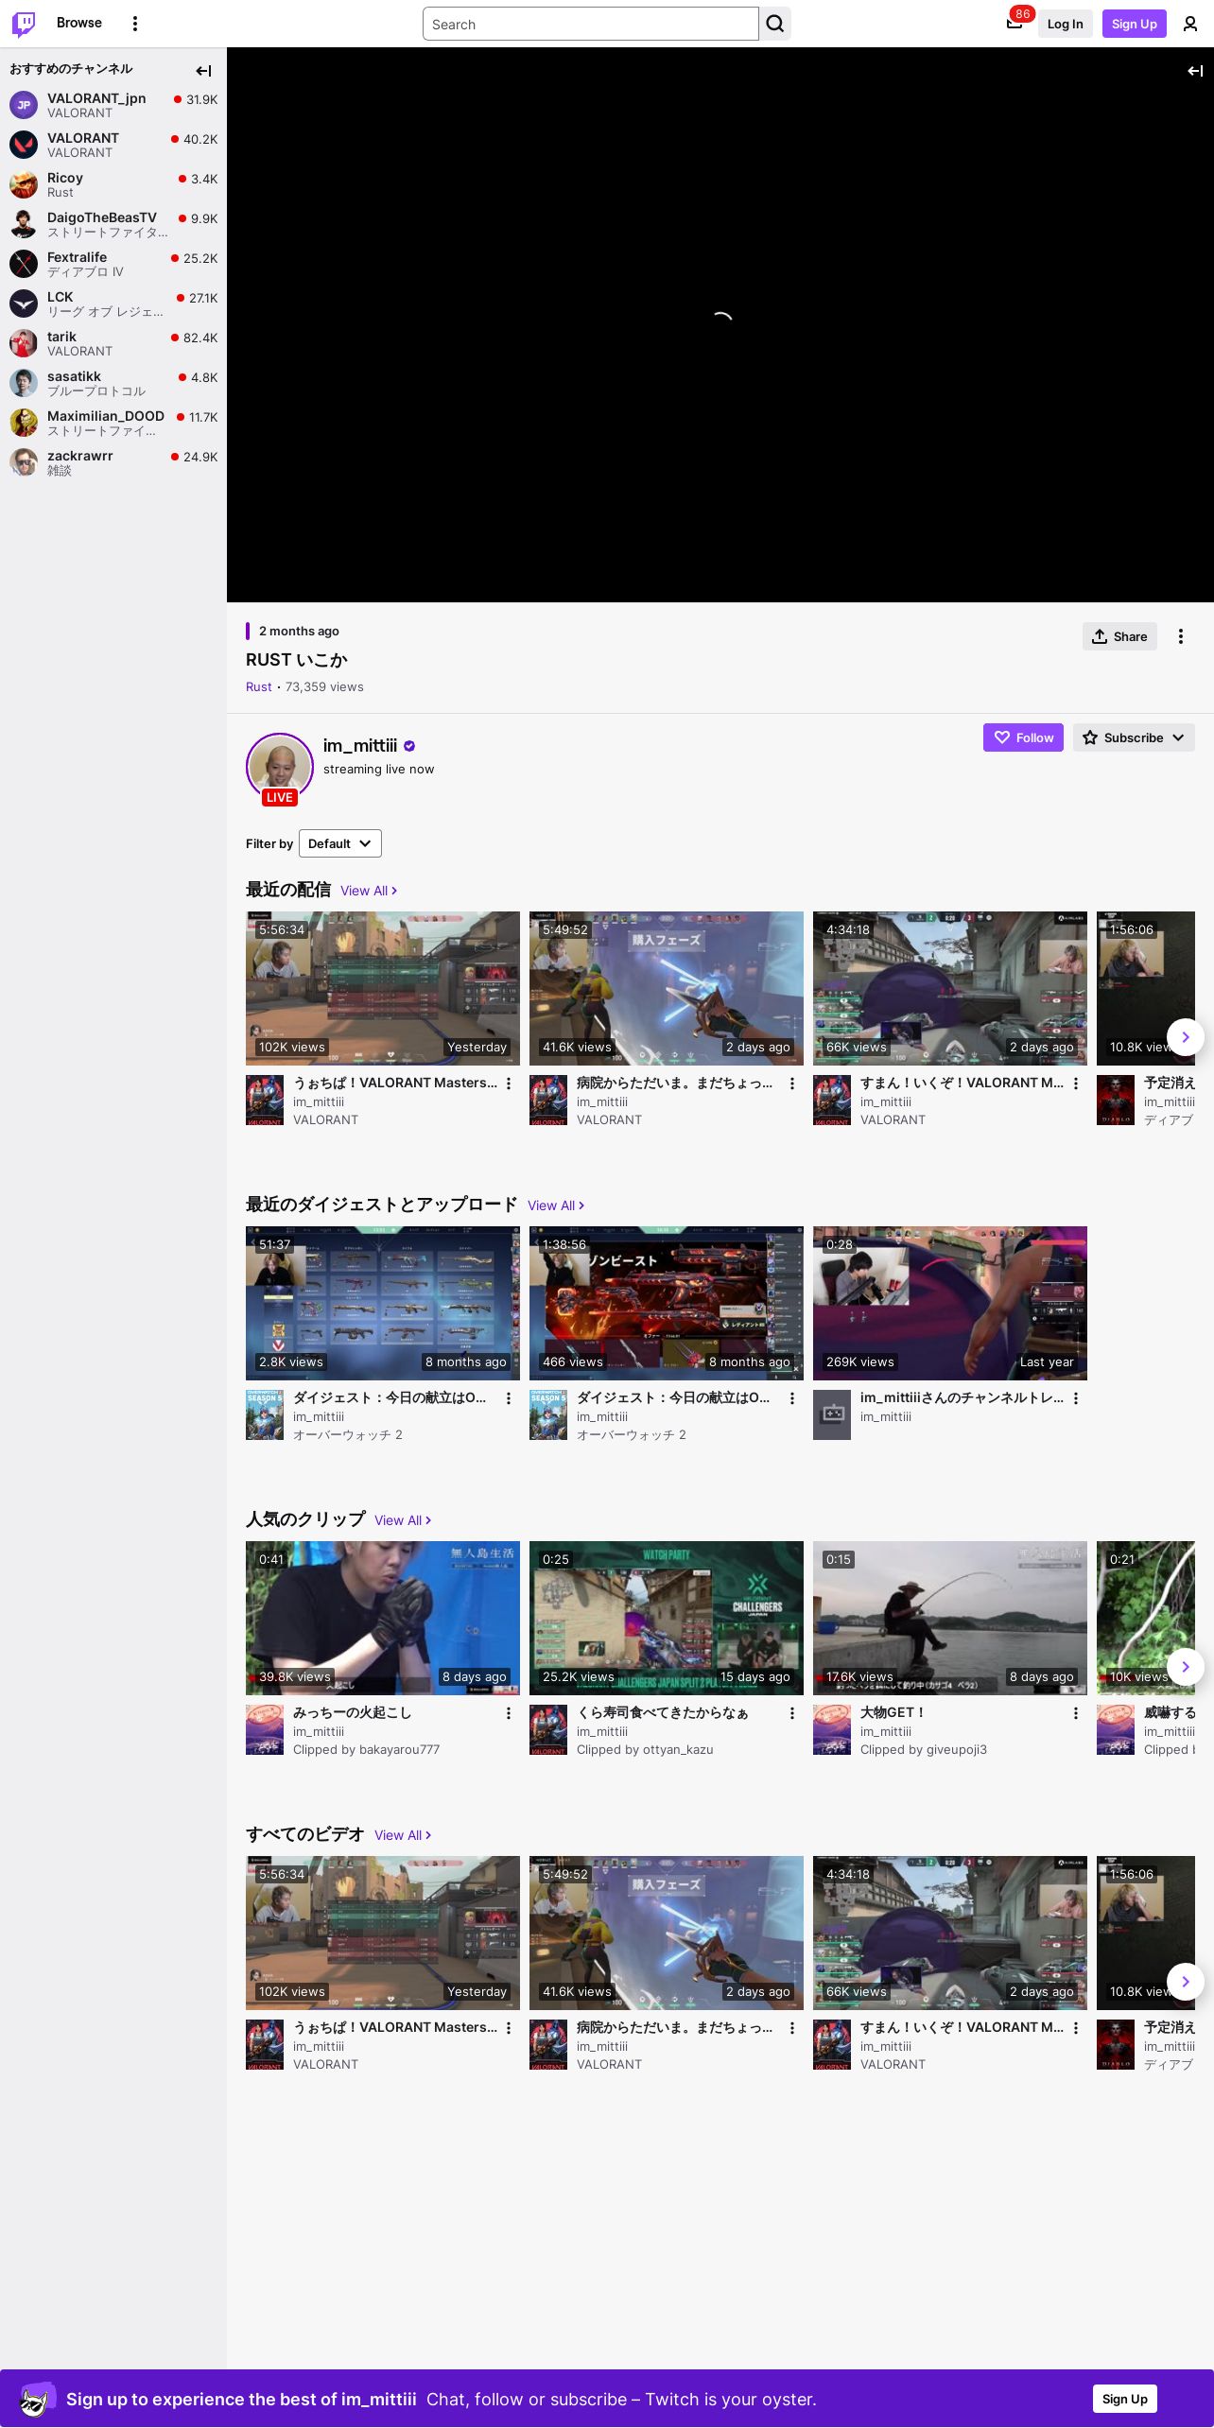1214x2428 pixels.
Task: Show next clips in 人気のクリップ carousel
Action: click(1186, 1667)
